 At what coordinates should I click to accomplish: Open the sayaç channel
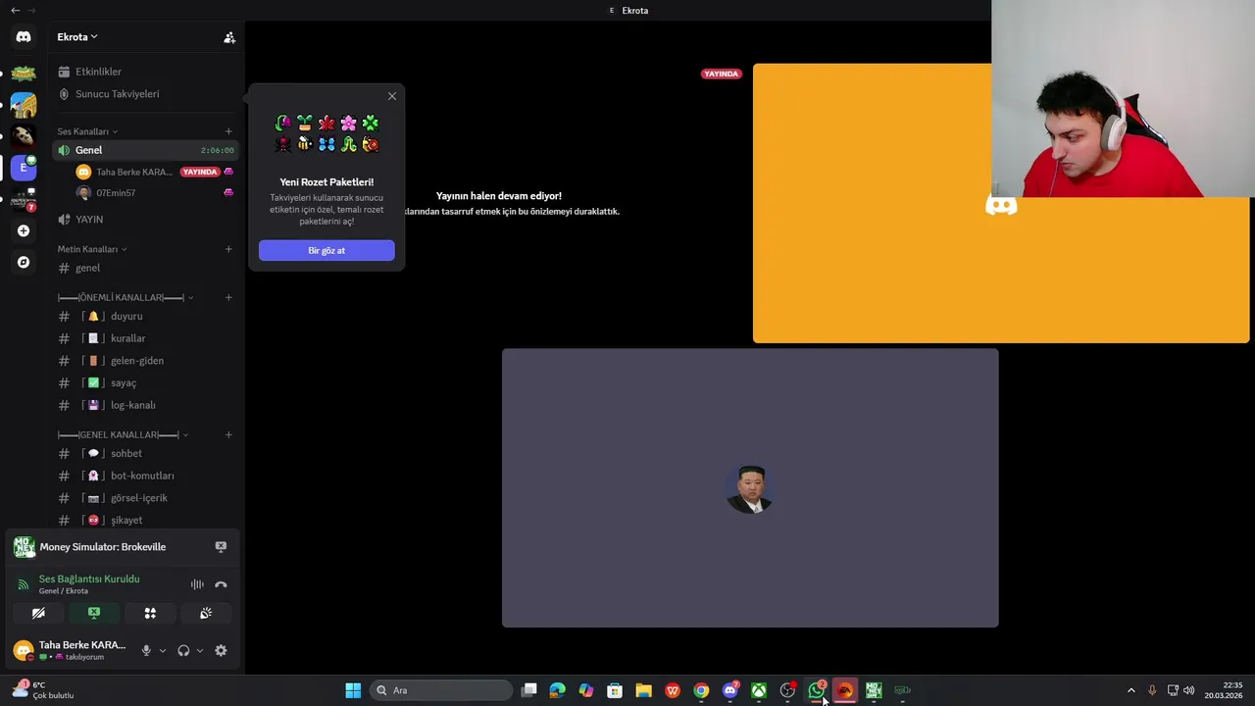click(145, 382)
